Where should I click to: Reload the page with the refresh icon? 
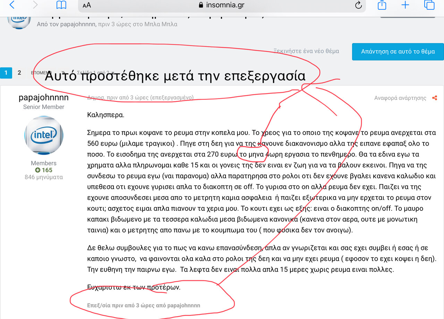[358, 5]
